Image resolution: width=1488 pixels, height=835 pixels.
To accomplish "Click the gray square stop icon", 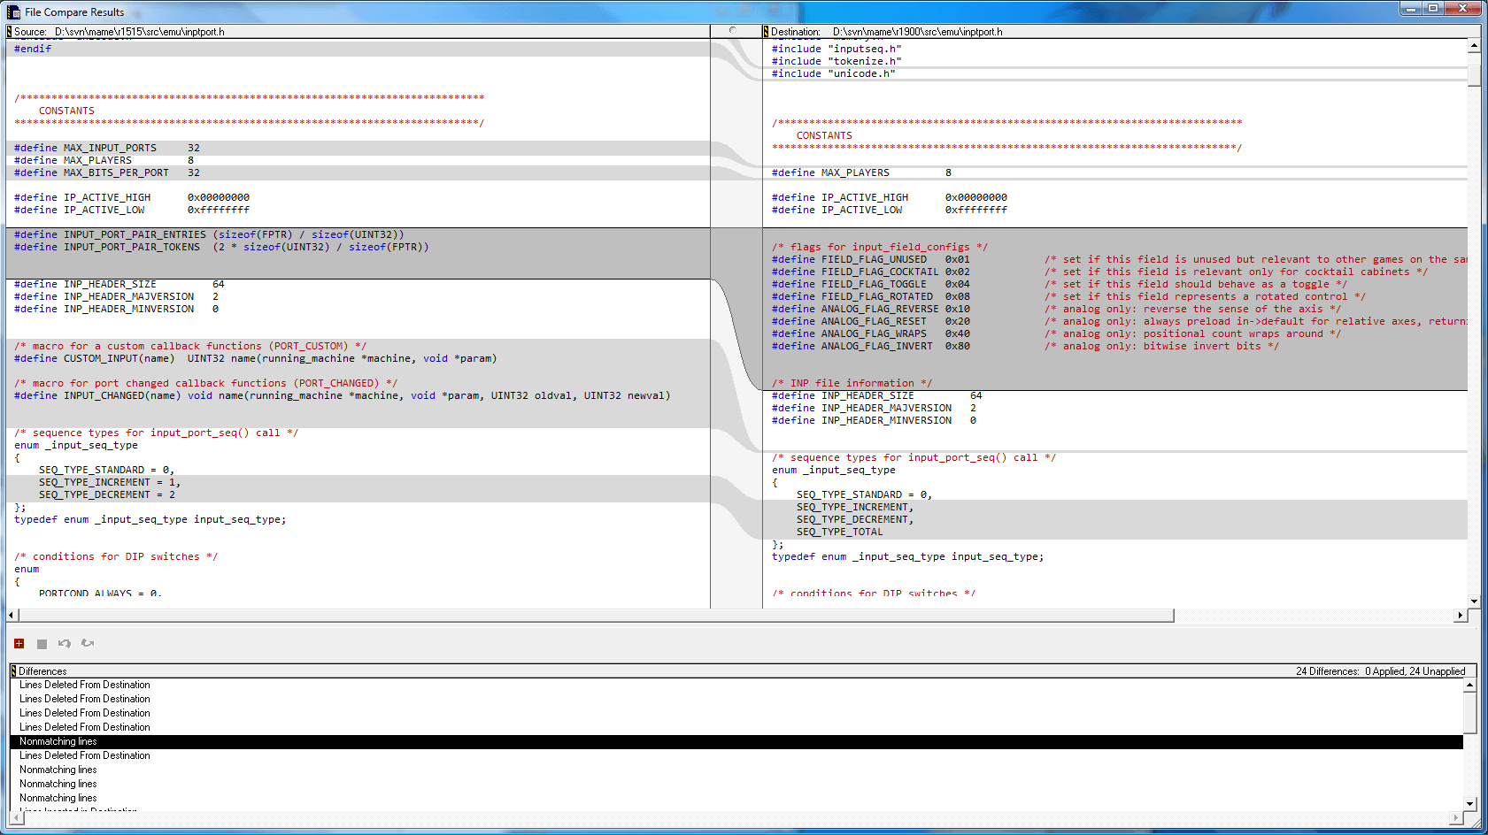I will (42, 643).
